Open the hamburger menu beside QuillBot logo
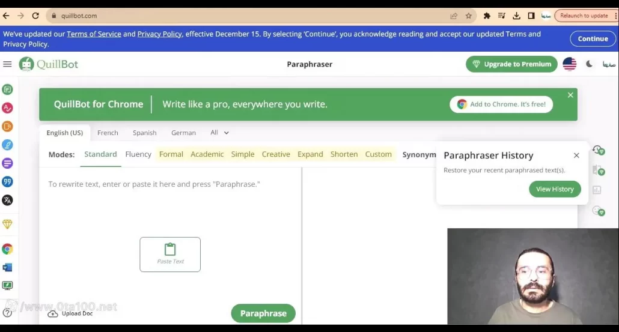Screen dimensions: 619x332 (x=7, y=64)
